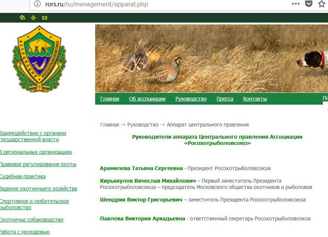Viewport: 328px width, 237px height.
Task: Open the Судебная практика sidebar link
Action: tap(23, 177)
